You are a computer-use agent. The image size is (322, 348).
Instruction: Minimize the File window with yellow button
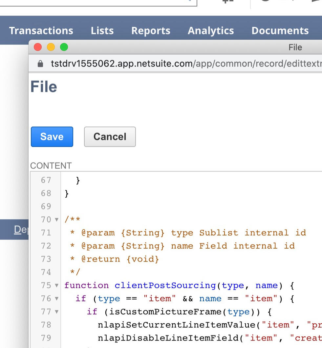coord(51,47)
